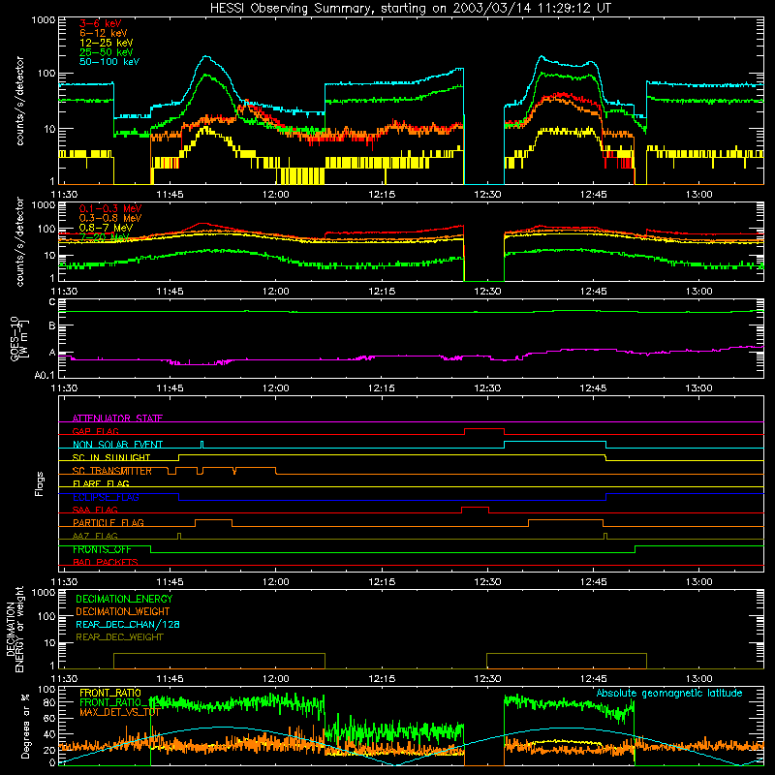Click the raised GAP_FLAG step segment

pyautogui.click(x=484, y=429)
